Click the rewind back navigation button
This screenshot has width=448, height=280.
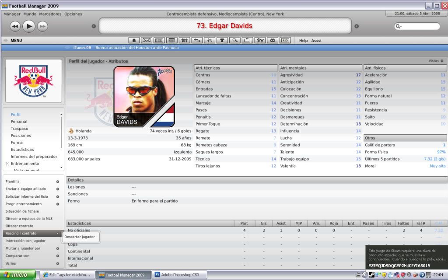15,26
